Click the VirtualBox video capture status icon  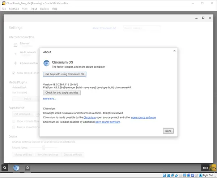(189, 175)
